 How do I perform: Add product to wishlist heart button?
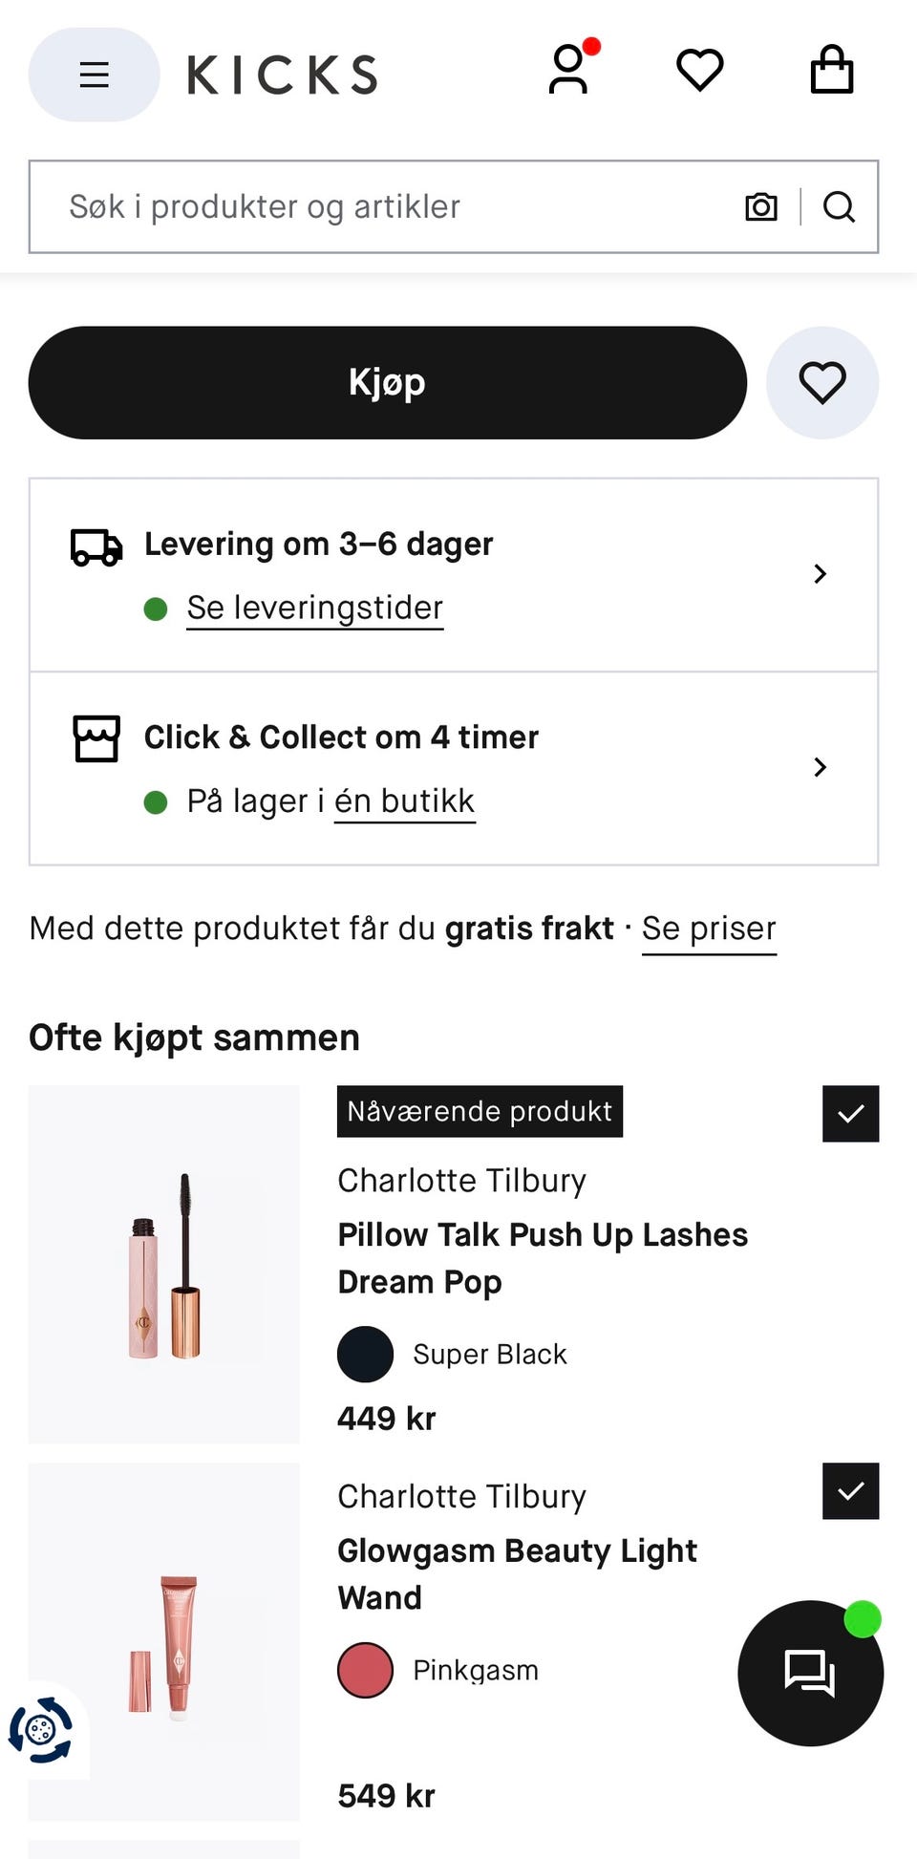(822, 383)
